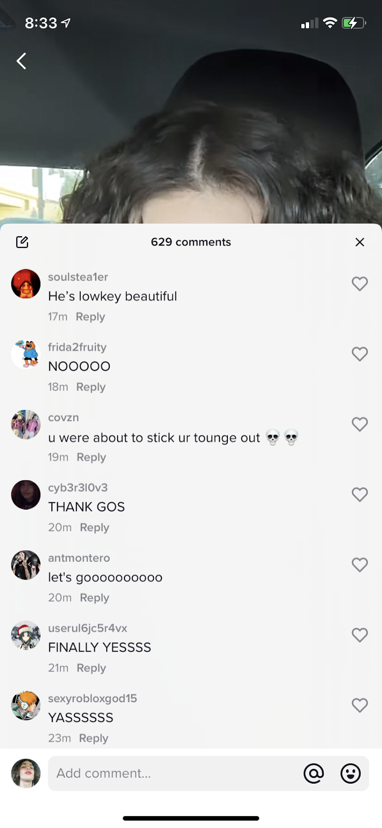Reply to covzn's tongue comment
The width and height of the screenshot is (382, 828).
coord(92,457)
